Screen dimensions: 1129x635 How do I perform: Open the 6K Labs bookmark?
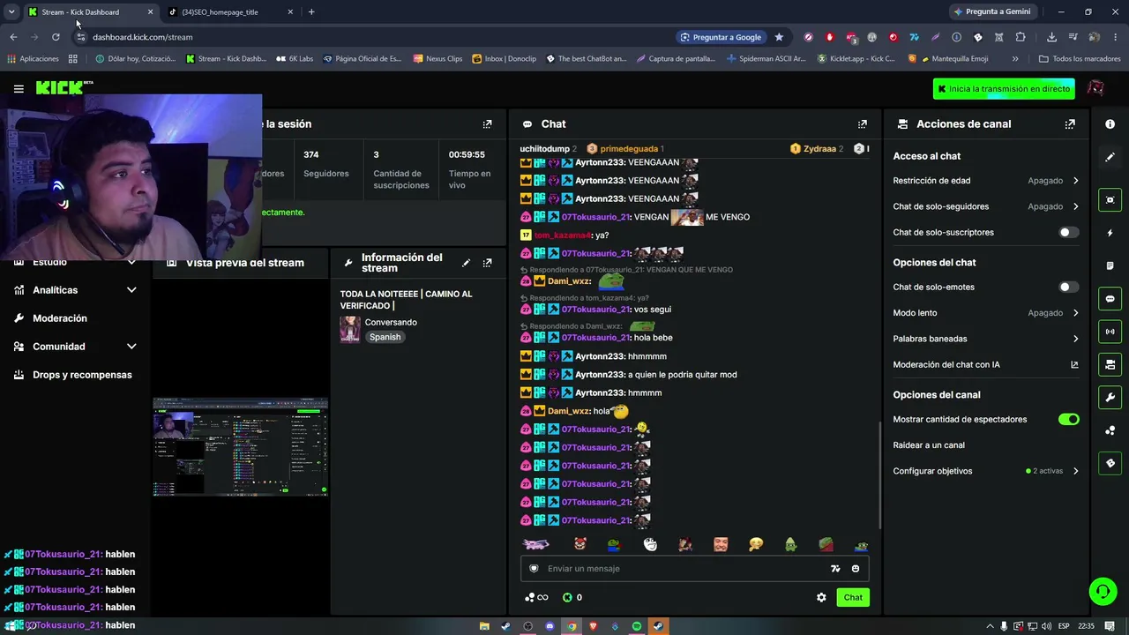tap(295, 59)
